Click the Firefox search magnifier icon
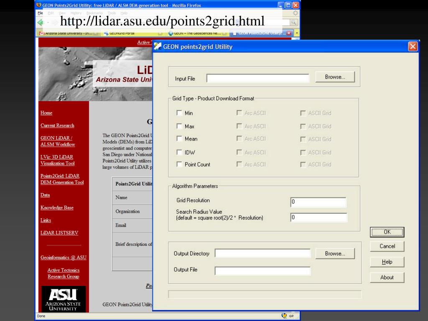The image size is (428, 321). point(294,23)
